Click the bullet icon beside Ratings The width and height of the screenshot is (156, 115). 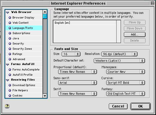click(x=10, y=54)
